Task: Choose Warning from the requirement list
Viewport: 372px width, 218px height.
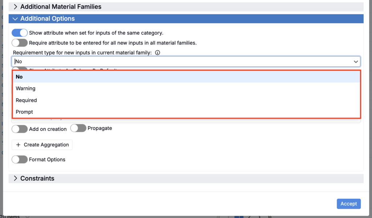Action: (25, 89)
